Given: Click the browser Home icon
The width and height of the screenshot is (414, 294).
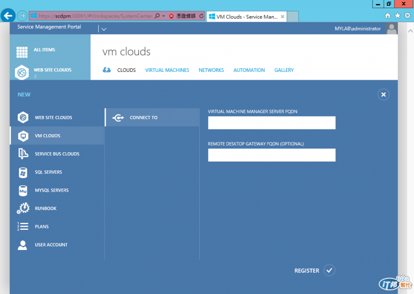Looking at the screenshot, I should [388, 16].
